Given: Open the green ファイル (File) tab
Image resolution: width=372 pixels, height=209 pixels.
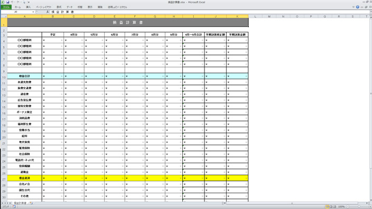Looking at the screenshot, I should (x=6, y=7).
